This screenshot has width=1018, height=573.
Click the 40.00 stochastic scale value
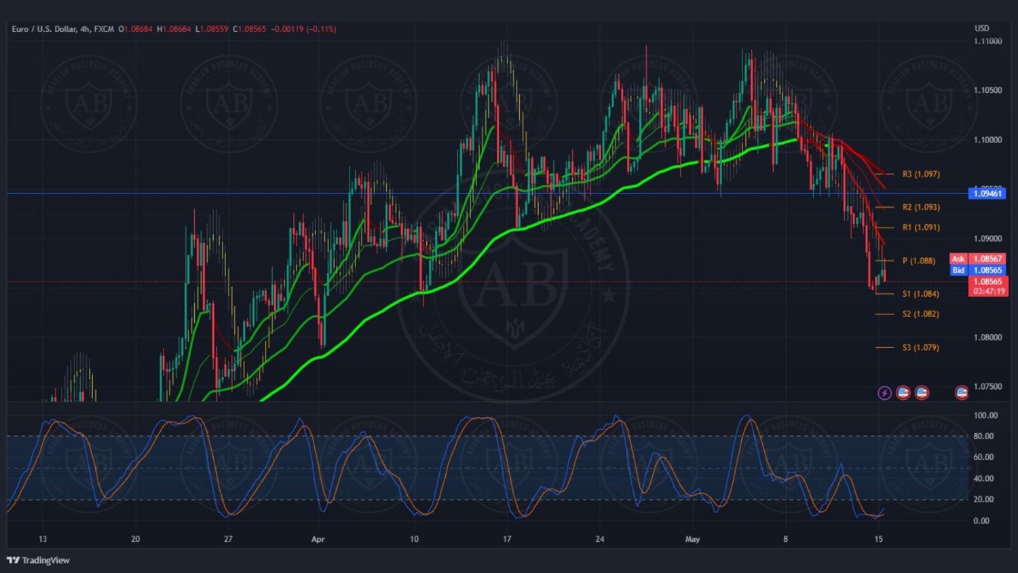(x=983, y=479)
